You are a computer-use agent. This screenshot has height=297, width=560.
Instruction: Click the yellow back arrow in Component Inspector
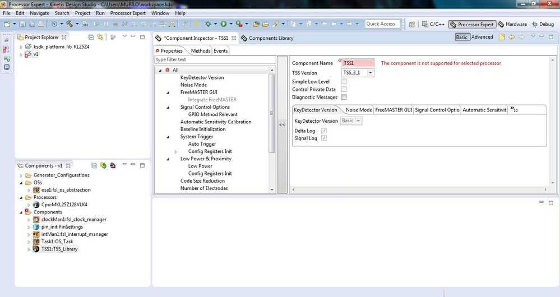pyautogui.click(x=512, y=37)
